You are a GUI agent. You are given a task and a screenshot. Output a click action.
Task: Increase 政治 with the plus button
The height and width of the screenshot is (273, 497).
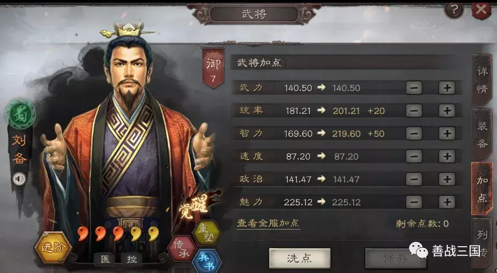[447, 179]
